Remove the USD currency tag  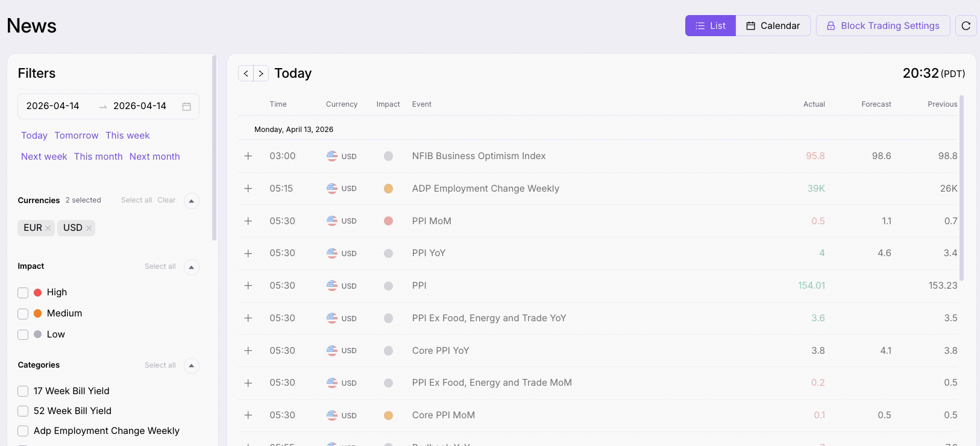pyautogui.click(x=89, y=228)
